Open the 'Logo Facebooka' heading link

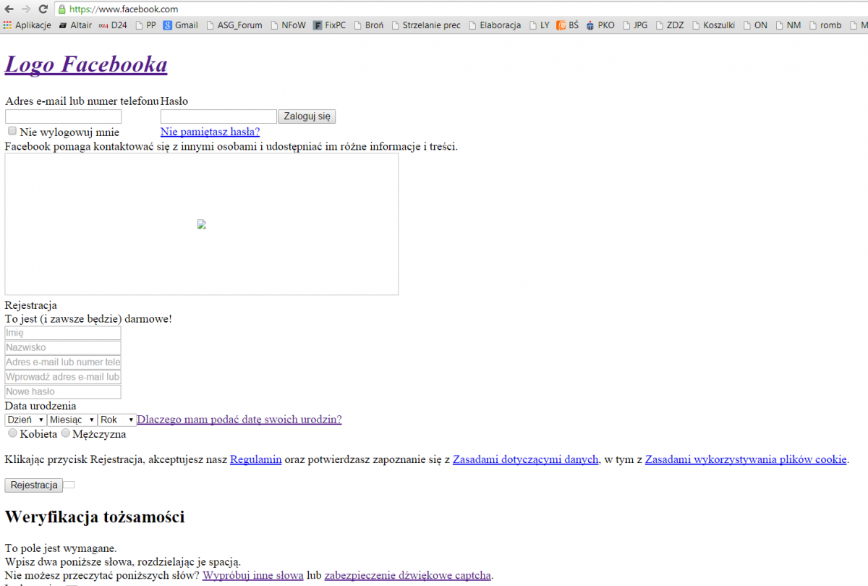click(86, 64)
